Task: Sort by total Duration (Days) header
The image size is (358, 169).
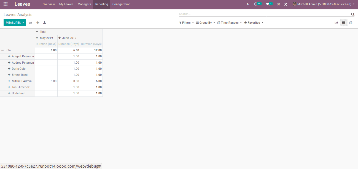Action: (x=91, y=44)
